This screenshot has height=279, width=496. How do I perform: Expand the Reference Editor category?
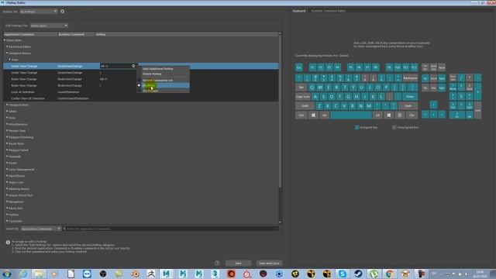click(7, 46)
